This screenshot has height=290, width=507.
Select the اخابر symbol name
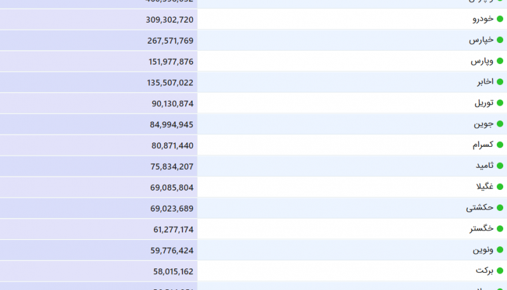[485, 82]
